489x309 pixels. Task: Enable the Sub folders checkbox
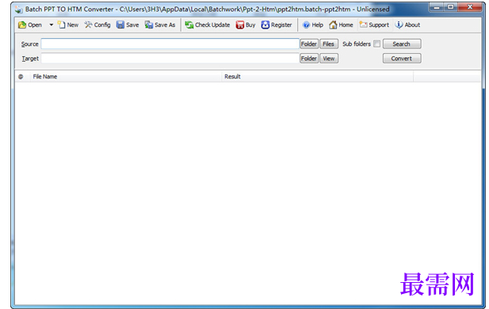point(377,44)
